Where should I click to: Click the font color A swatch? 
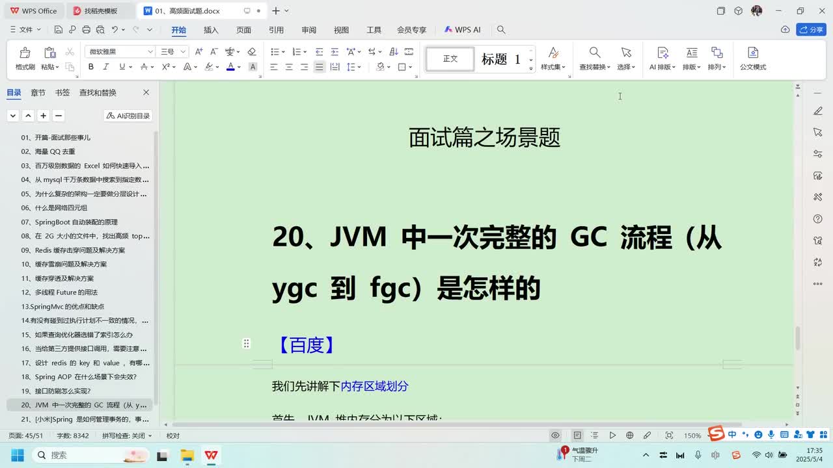230,67
